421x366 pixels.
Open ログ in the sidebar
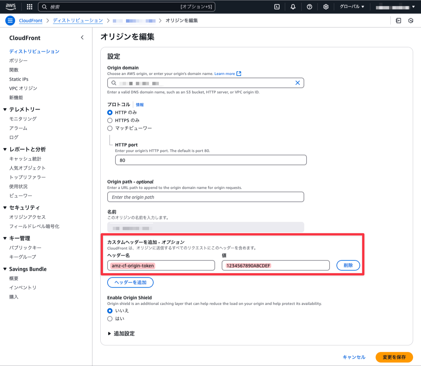tap(14, 137)
